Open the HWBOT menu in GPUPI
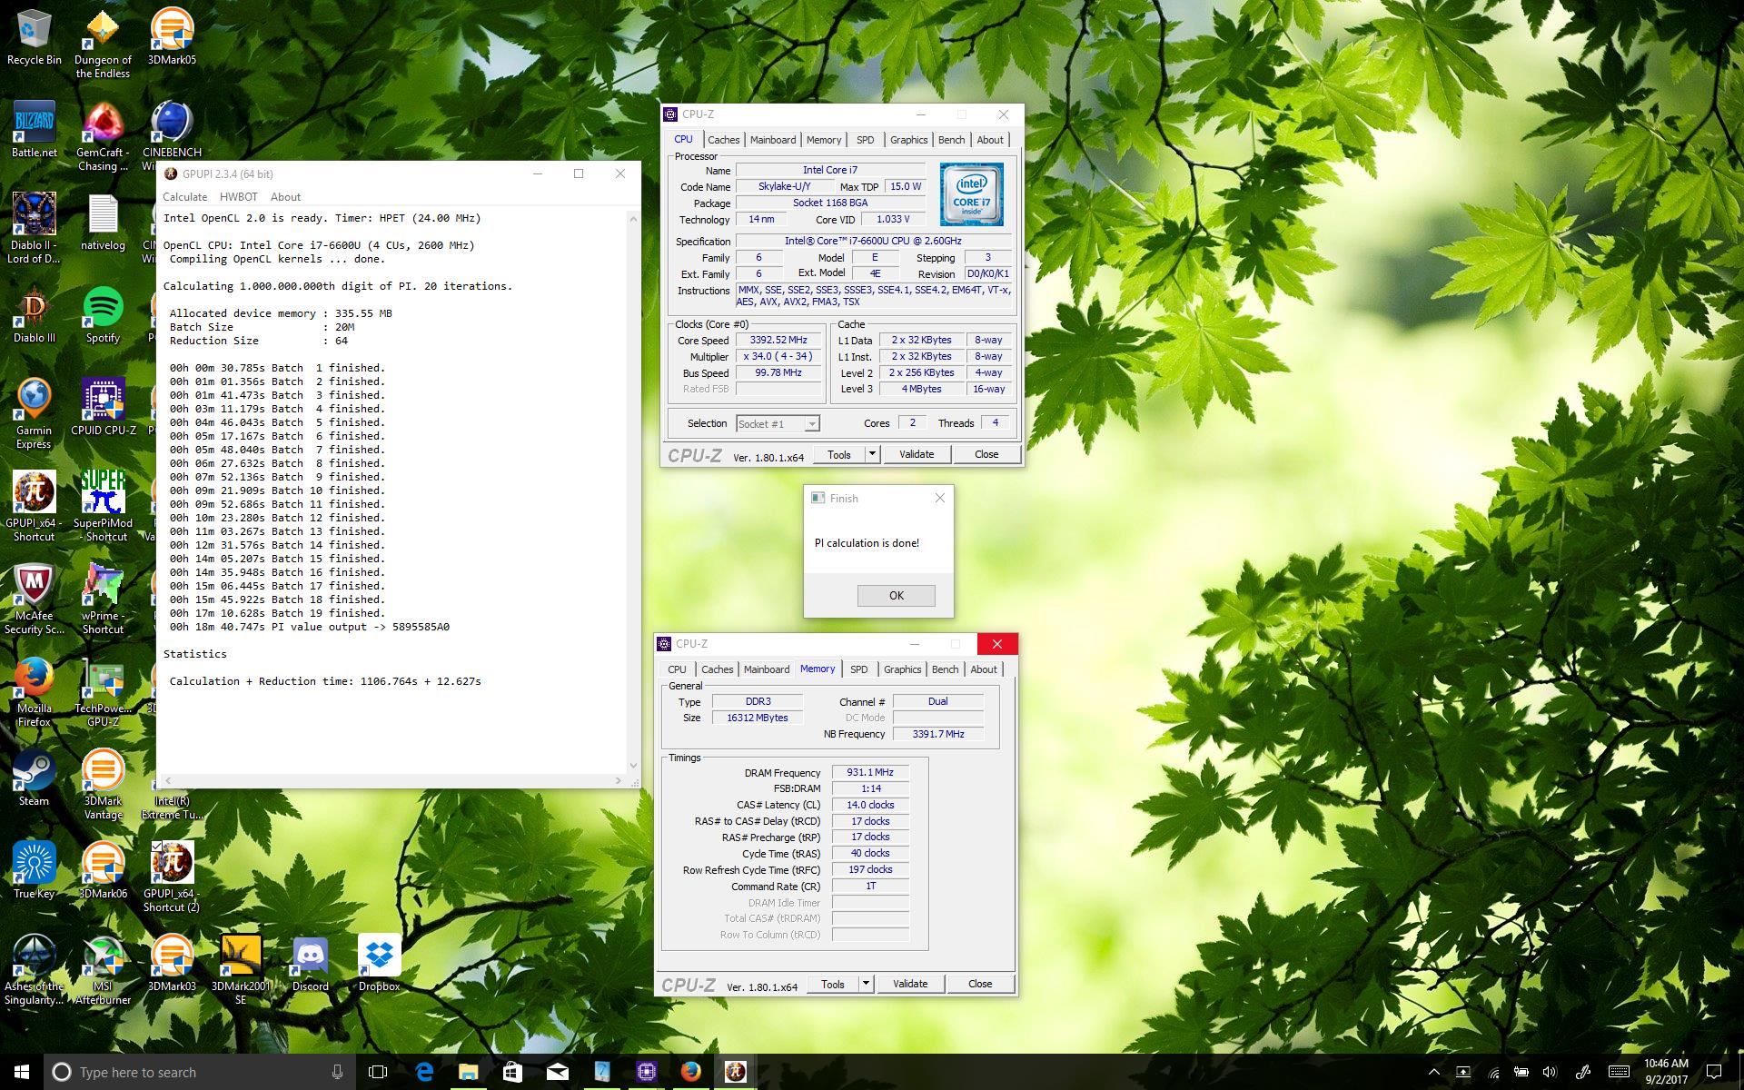Viewport: 1744px width, 1090px height. click(239, 197)
